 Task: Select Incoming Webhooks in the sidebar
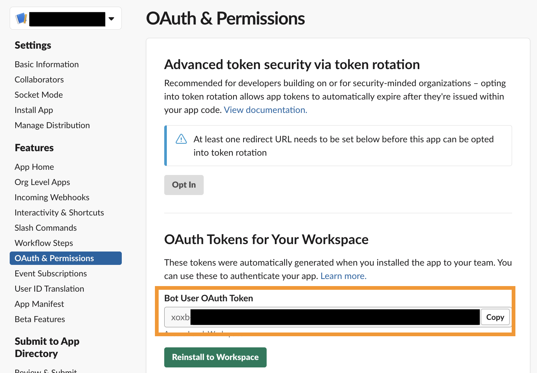coord(52,197)
